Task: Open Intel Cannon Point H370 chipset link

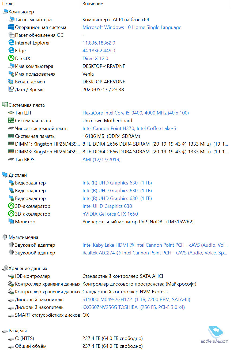Action: pyautogui.click(x=129, y=128)
